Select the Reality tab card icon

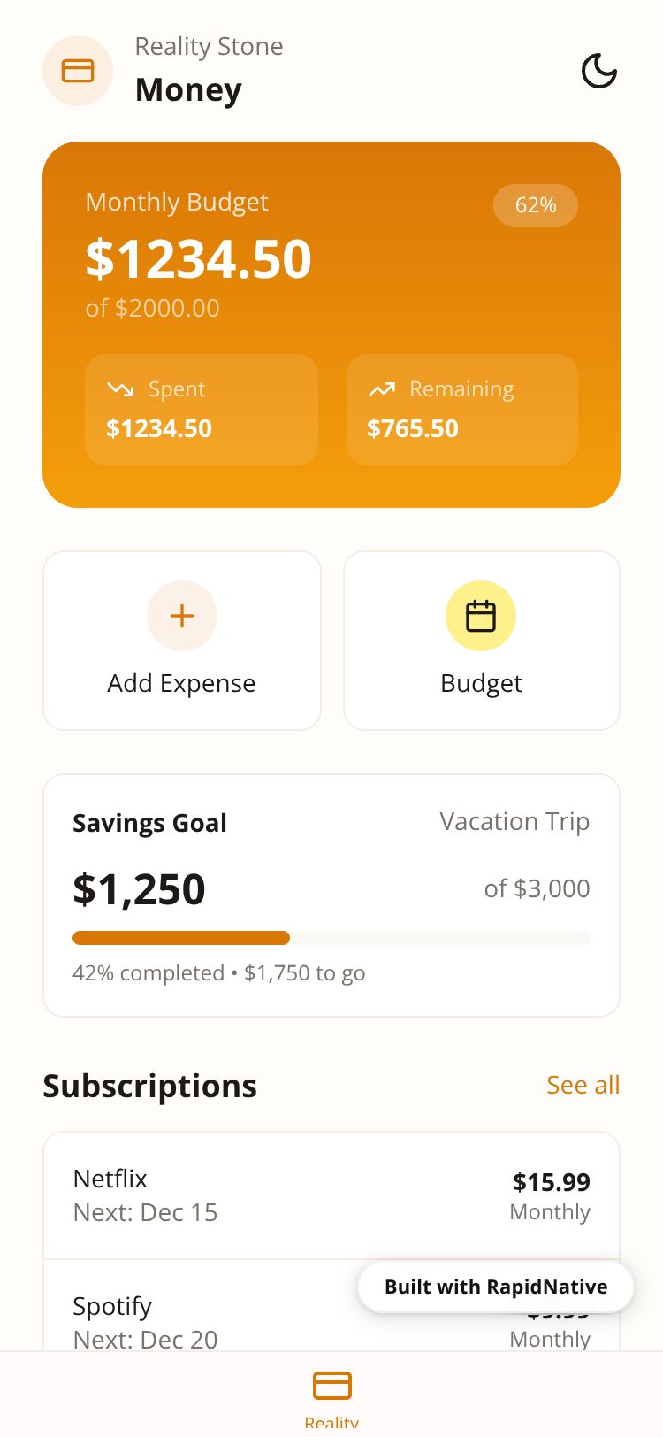click(332, 1385)
